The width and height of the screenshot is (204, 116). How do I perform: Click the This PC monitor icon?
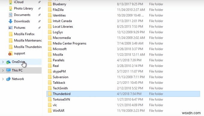tap(8, 70)
